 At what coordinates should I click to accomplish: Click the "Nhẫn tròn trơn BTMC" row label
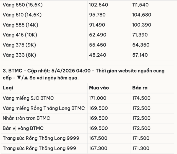26,118
